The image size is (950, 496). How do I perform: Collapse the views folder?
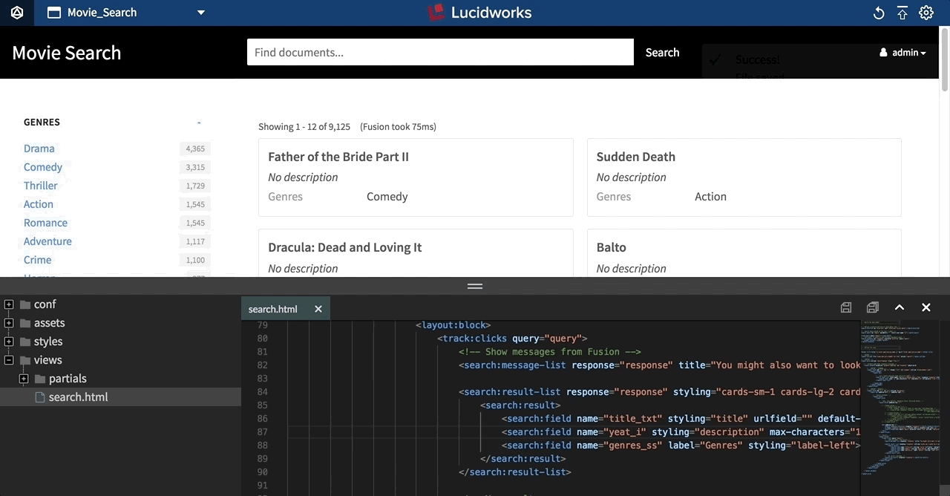click(x=9, y=360)
